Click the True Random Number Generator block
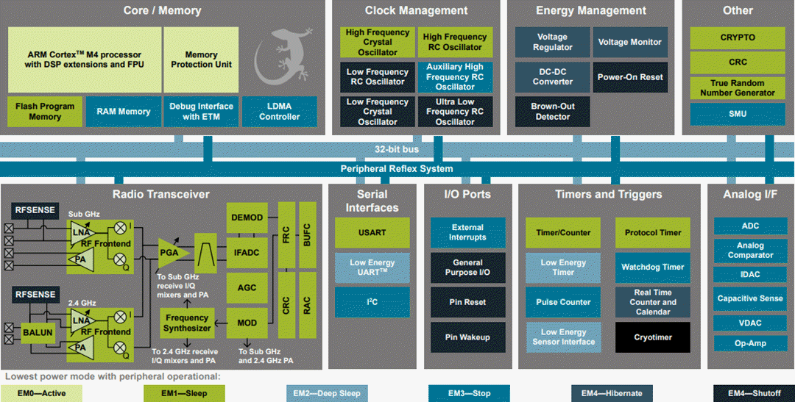 click(x=737, y=88)
